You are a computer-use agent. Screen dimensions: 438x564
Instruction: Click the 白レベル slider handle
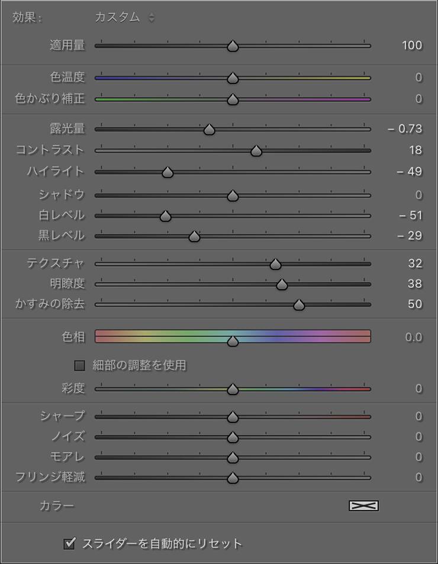165,216
